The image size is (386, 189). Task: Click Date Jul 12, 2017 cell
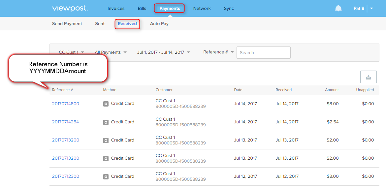pos(245,176)
